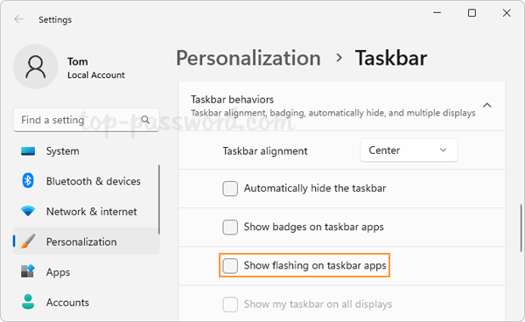The height and width of the screenshot is (322, 525).
Task: Click the back arrow icon
Action: (x=18, y=19)
